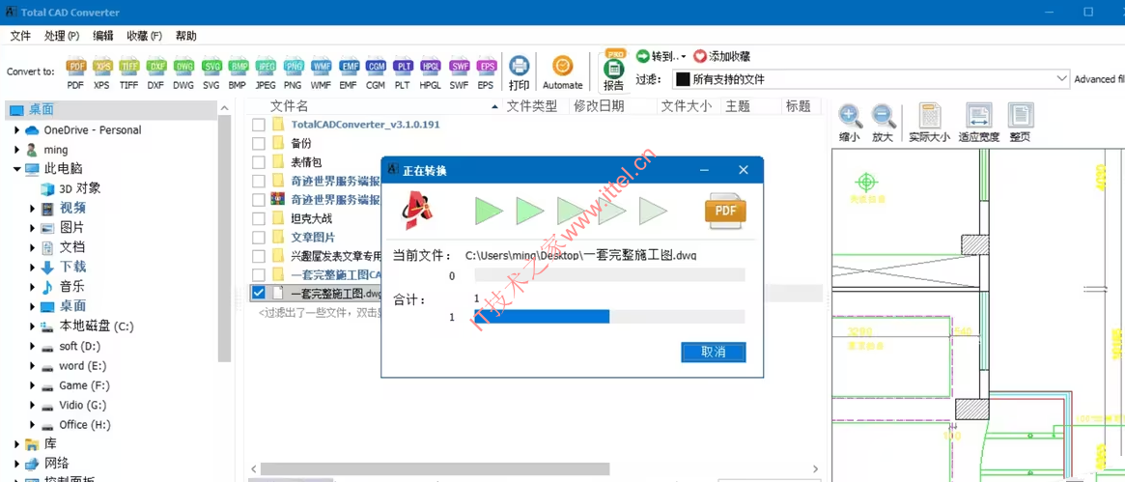
Task: Click the file list horizontal scrollbar
Action: pos(435,468)
